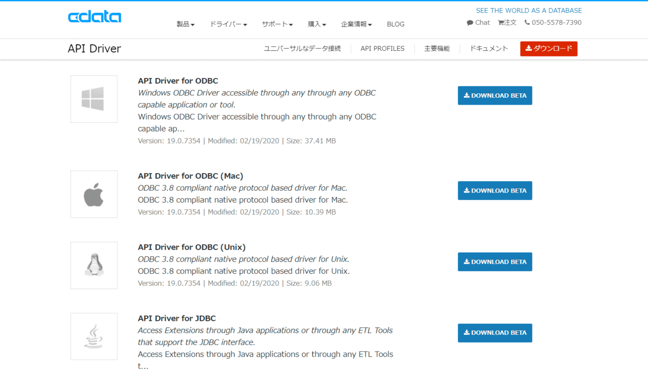Click the API Driver for JDBC title
648x371 pixels.
coord(177,318)
